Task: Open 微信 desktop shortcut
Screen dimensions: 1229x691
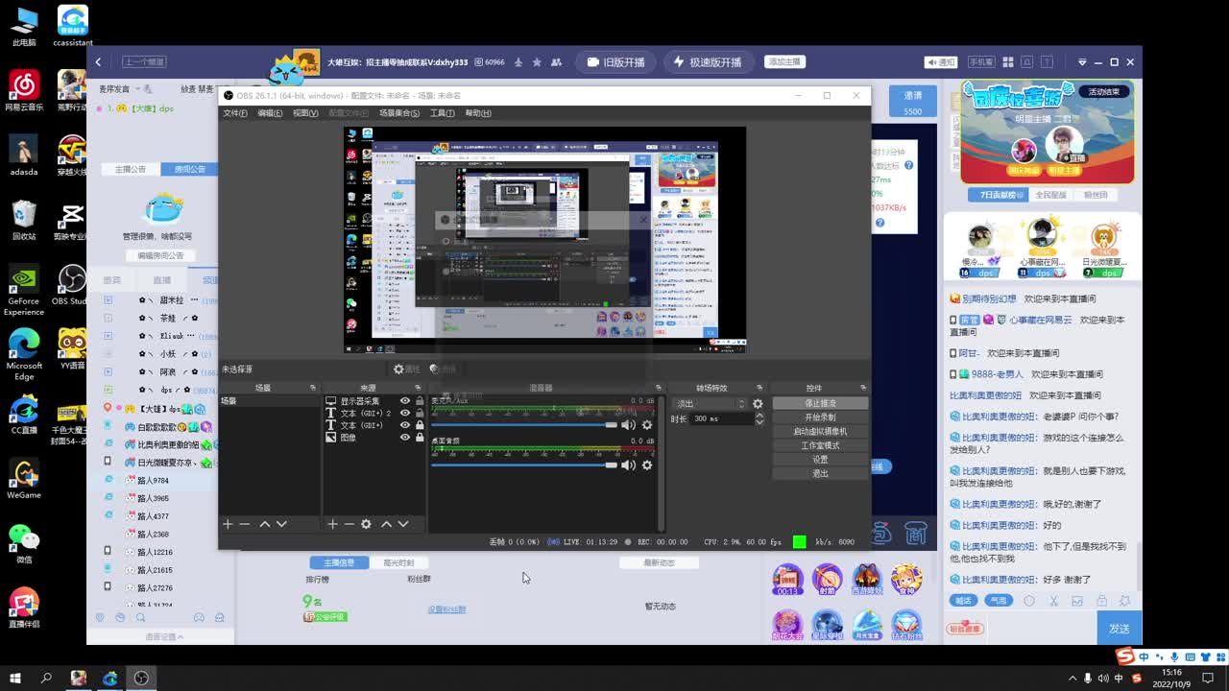Action: (x=24, y=544)
